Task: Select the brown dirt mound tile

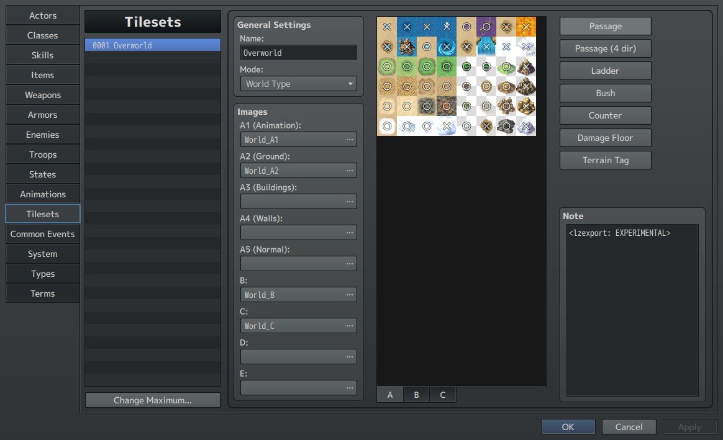Action: (506, 87)
